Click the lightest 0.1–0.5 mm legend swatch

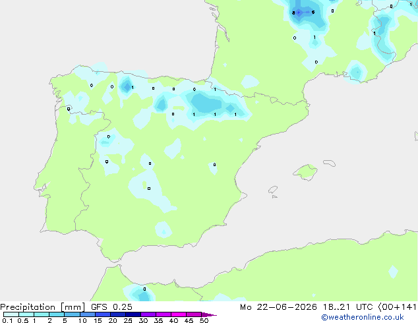pyautogui.click(x=11, y=314)
